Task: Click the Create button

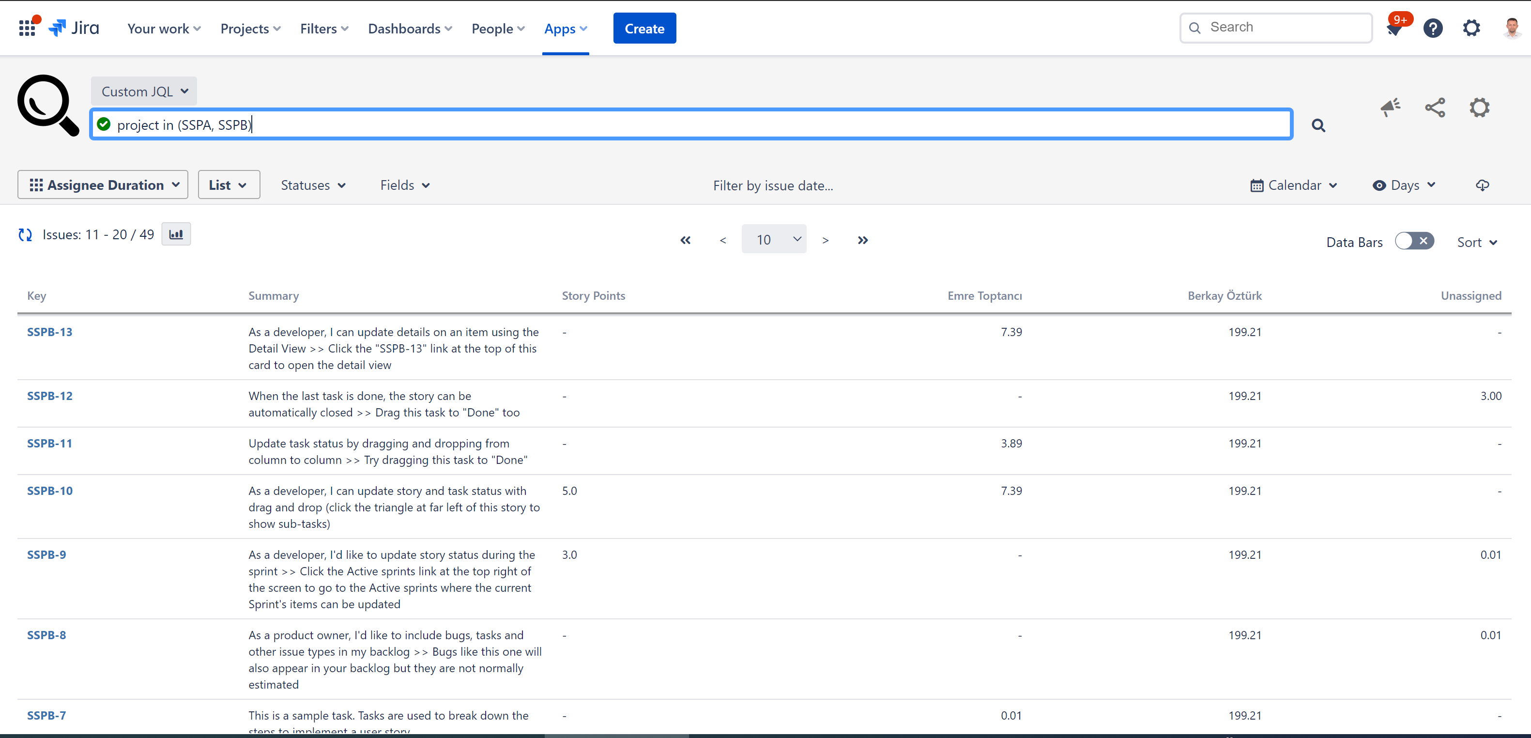Action: [x=644, y=28]
